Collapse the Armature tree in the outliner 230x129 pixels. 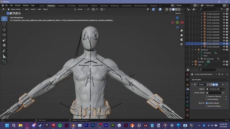point(195,50)
